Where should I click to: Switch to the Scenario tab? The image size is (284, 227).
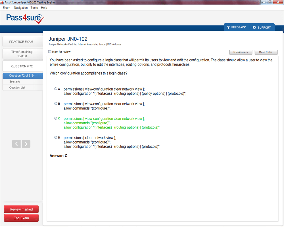coord(14,81)
